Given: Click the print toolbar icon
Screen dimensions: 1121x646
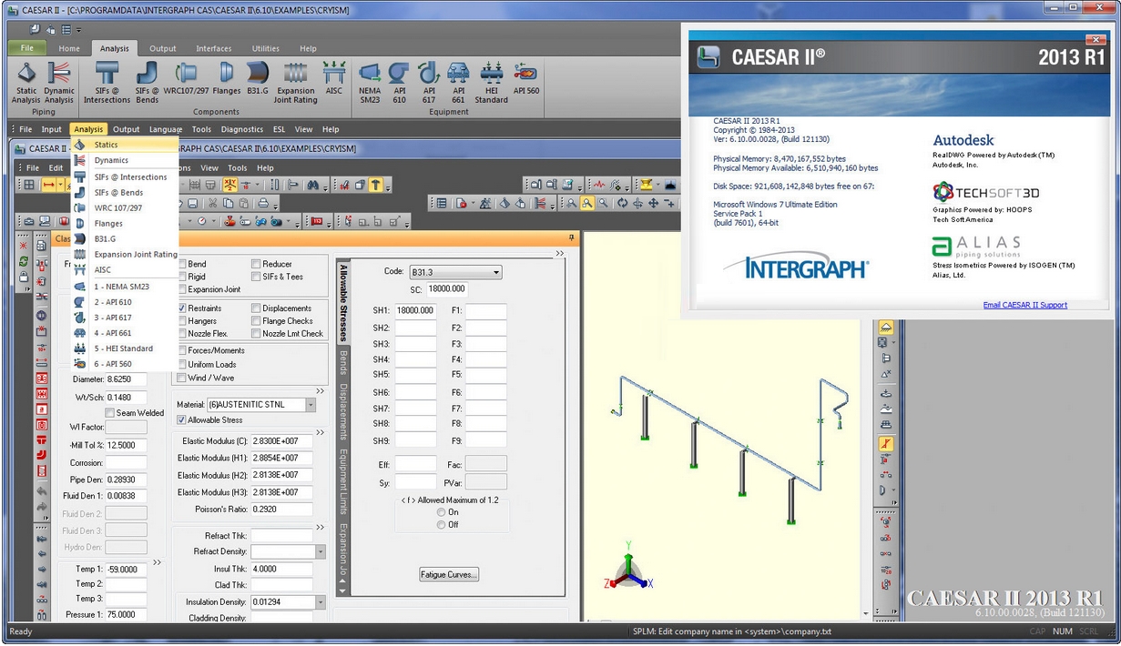Looking at the screenshot, I should (263, 203).
